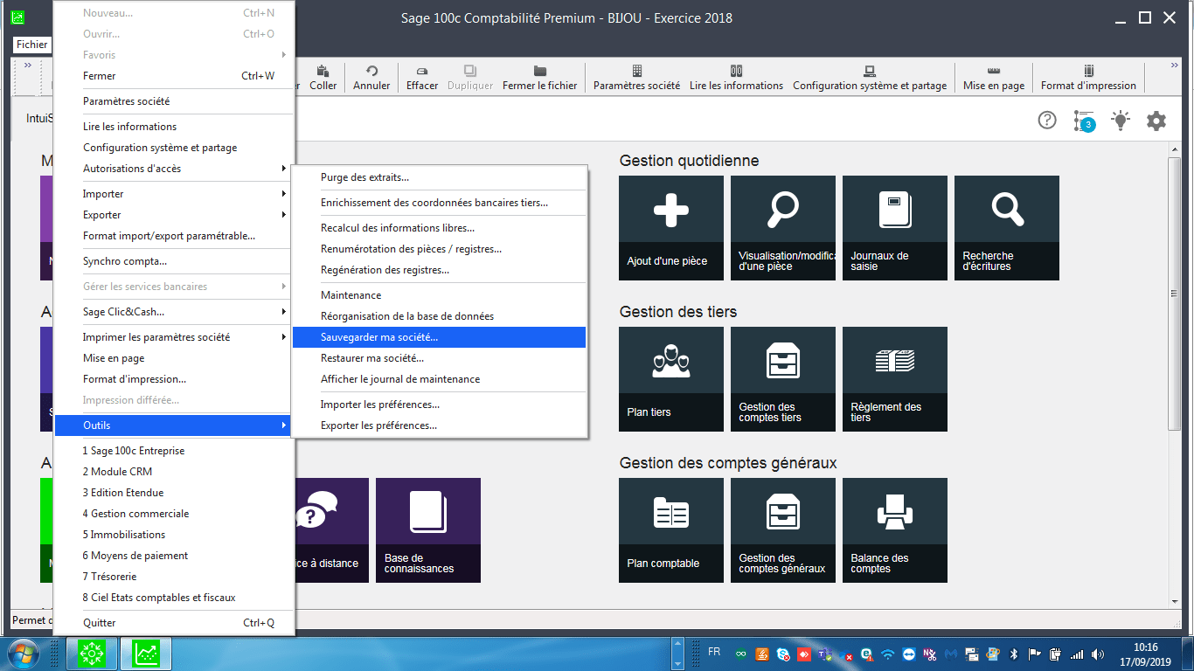The width and height of the screenshot is (1194, 671).
Task: Expand the Outils submenu
Action: click(174, 425)
